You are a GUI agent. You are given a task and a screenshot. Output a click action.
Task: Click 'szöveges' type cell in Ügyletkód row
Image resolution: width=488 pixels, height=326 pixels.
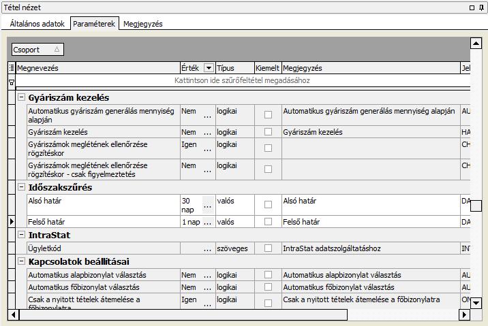235,248
